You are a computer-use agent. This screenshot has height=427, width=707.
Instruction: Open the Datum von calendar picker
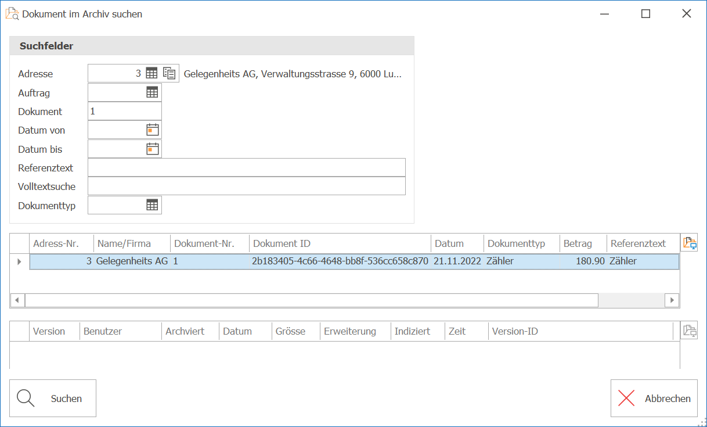coord(152,130)
